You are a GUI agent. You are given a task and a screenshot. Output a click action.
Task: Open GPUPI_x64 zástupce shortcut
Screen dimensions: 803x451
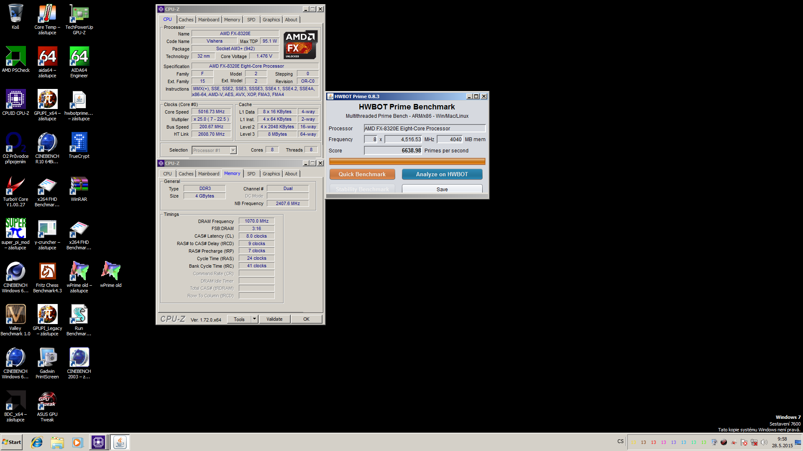(x=47, y=105)
